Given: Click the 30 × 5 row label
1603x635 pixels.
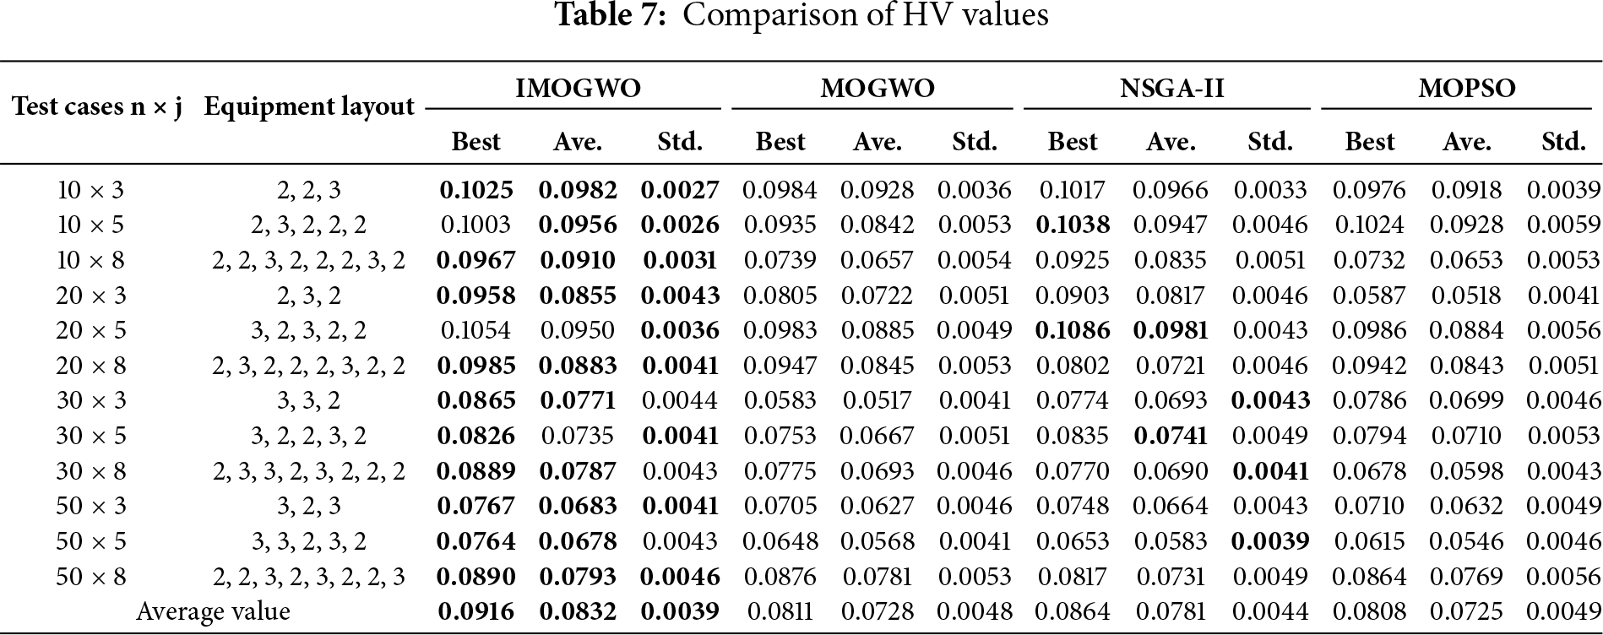Looking at the screenshot, I should pyautogui.click(x=90, y=436).
